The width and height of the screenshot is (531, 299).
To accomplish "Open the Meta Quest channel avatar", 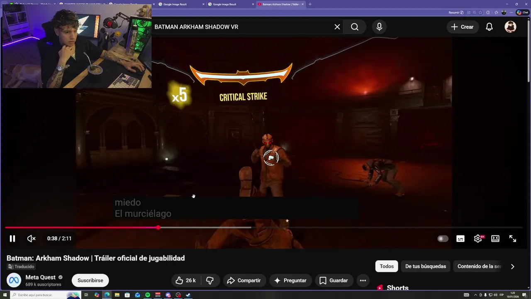I will click(x=13, y=280).
